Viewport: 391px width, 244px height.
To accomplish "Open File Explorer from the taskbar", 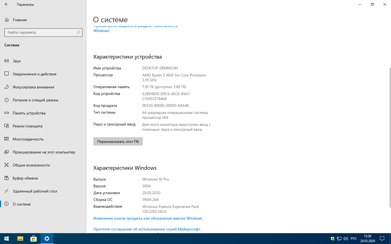I will pyautogui.click(x=20, y=239).
